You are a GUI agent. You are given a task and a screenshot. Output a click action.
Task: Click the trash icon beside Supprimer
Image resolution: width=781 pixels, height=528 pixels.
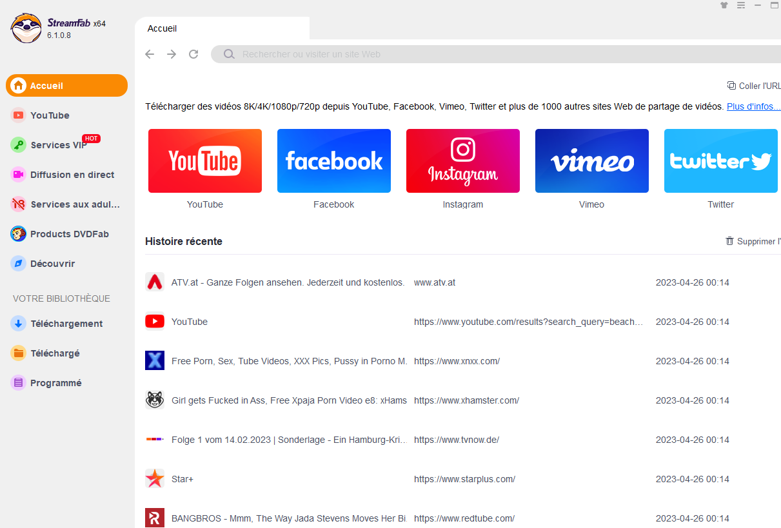tap(730, 241)
